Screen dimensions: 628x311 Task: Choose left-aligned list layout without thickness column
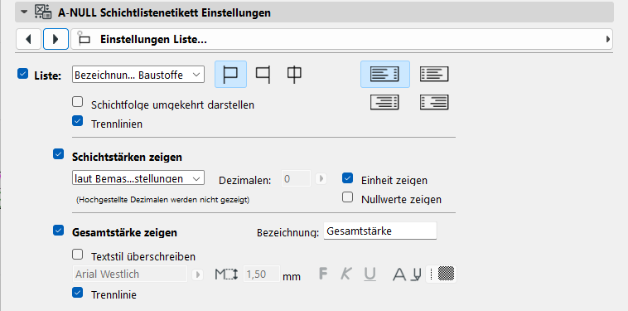pos(434,74)
